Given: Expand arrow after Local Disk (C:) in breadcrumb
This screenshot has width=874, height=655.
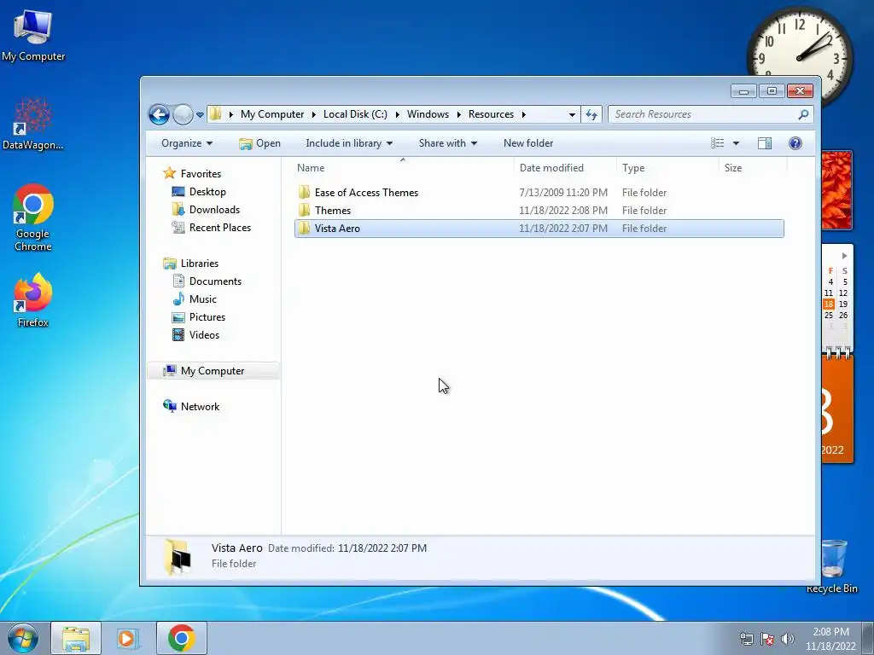Looking at the screenshot, I should point(398,114).
